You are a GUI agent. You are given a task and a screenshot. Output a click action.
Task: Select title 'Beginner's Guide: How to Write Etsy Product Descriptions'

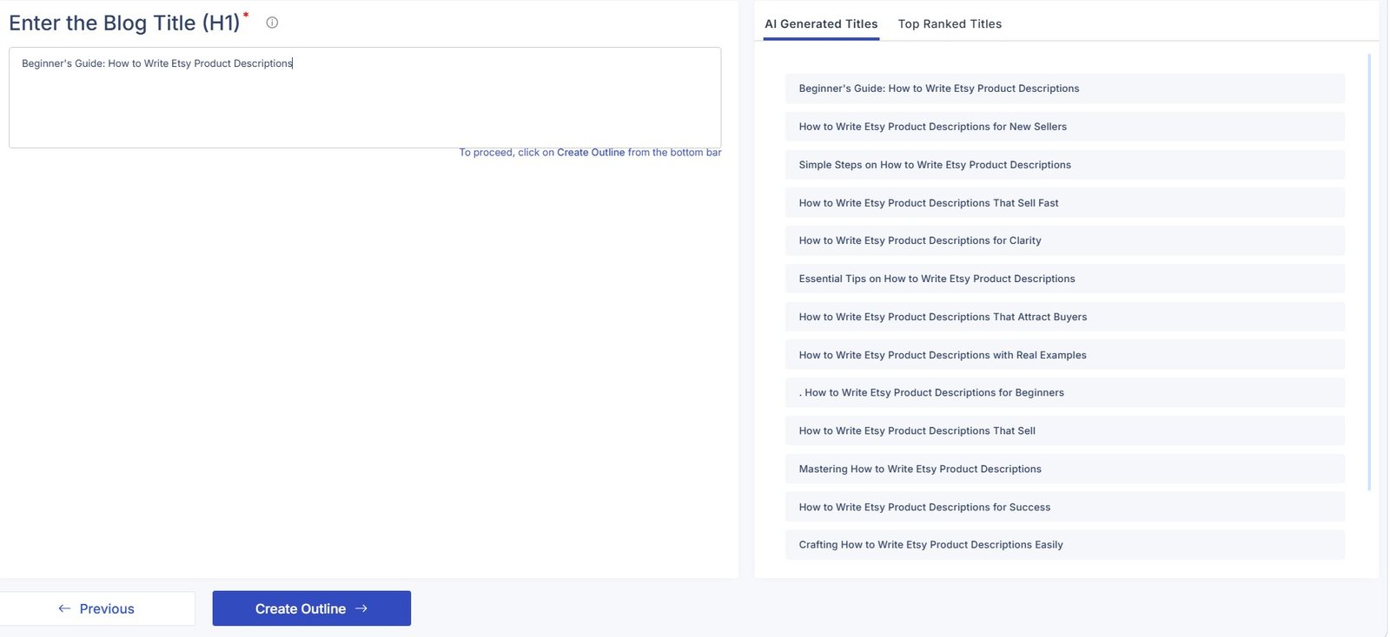(x=1065, y=89)
